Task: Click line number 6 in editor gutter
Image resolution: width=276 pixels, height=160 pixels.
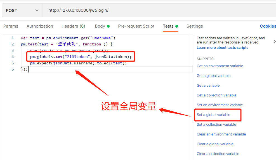Action: pyautogui.click(x=13, y=69)
